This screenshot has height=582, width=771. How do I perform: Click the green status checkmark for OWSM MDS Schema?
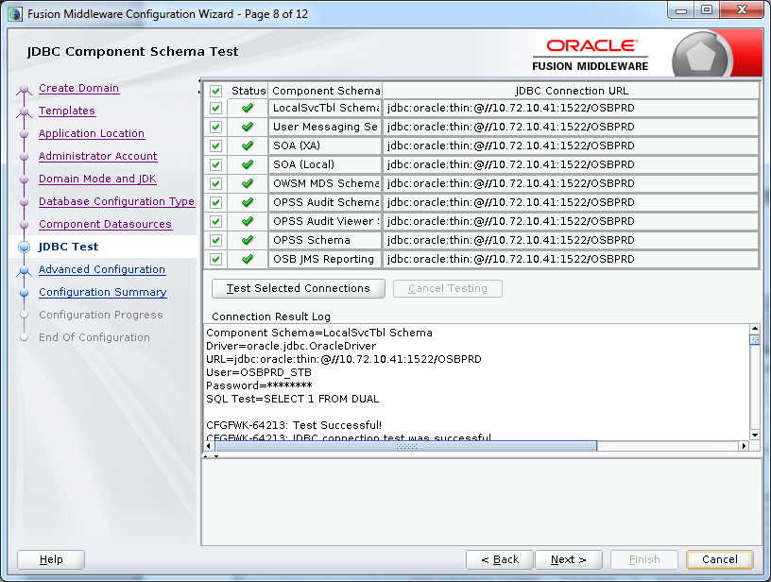pyautogui.click(x=248, y=183)
